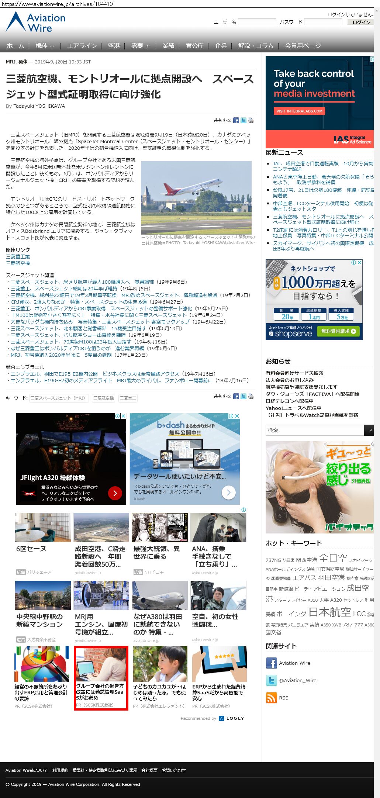380x798 pixels.
Task: Click the 全日空 hot keyword
Action: 333,558
